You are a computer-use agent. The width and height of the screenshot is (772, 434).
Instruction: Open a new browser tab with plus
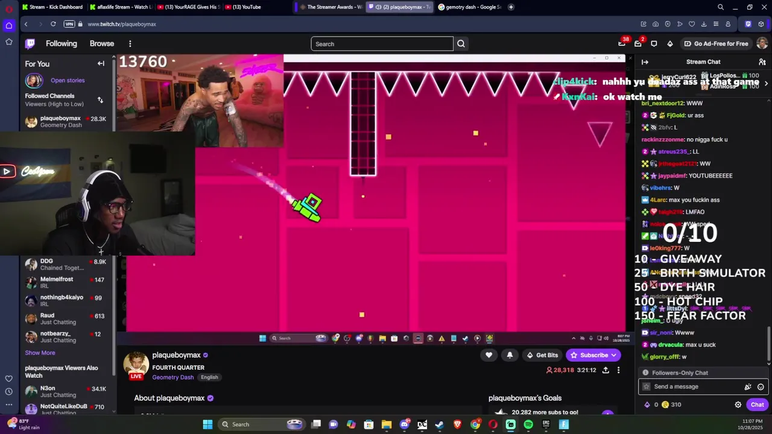(511, 7)
